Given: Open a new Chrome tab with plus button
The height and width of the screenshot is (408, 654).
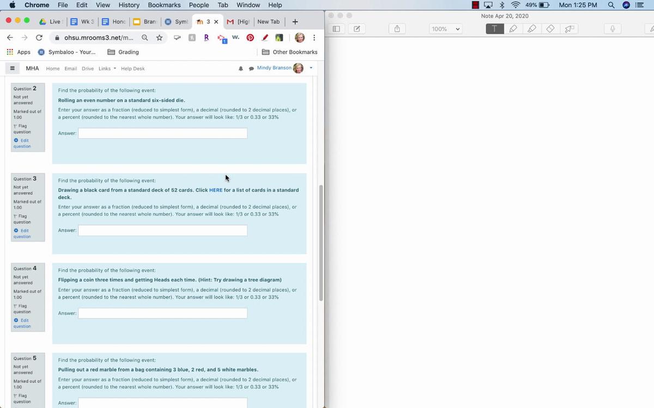Looking at the screenshot, I should tap(295, 22).
